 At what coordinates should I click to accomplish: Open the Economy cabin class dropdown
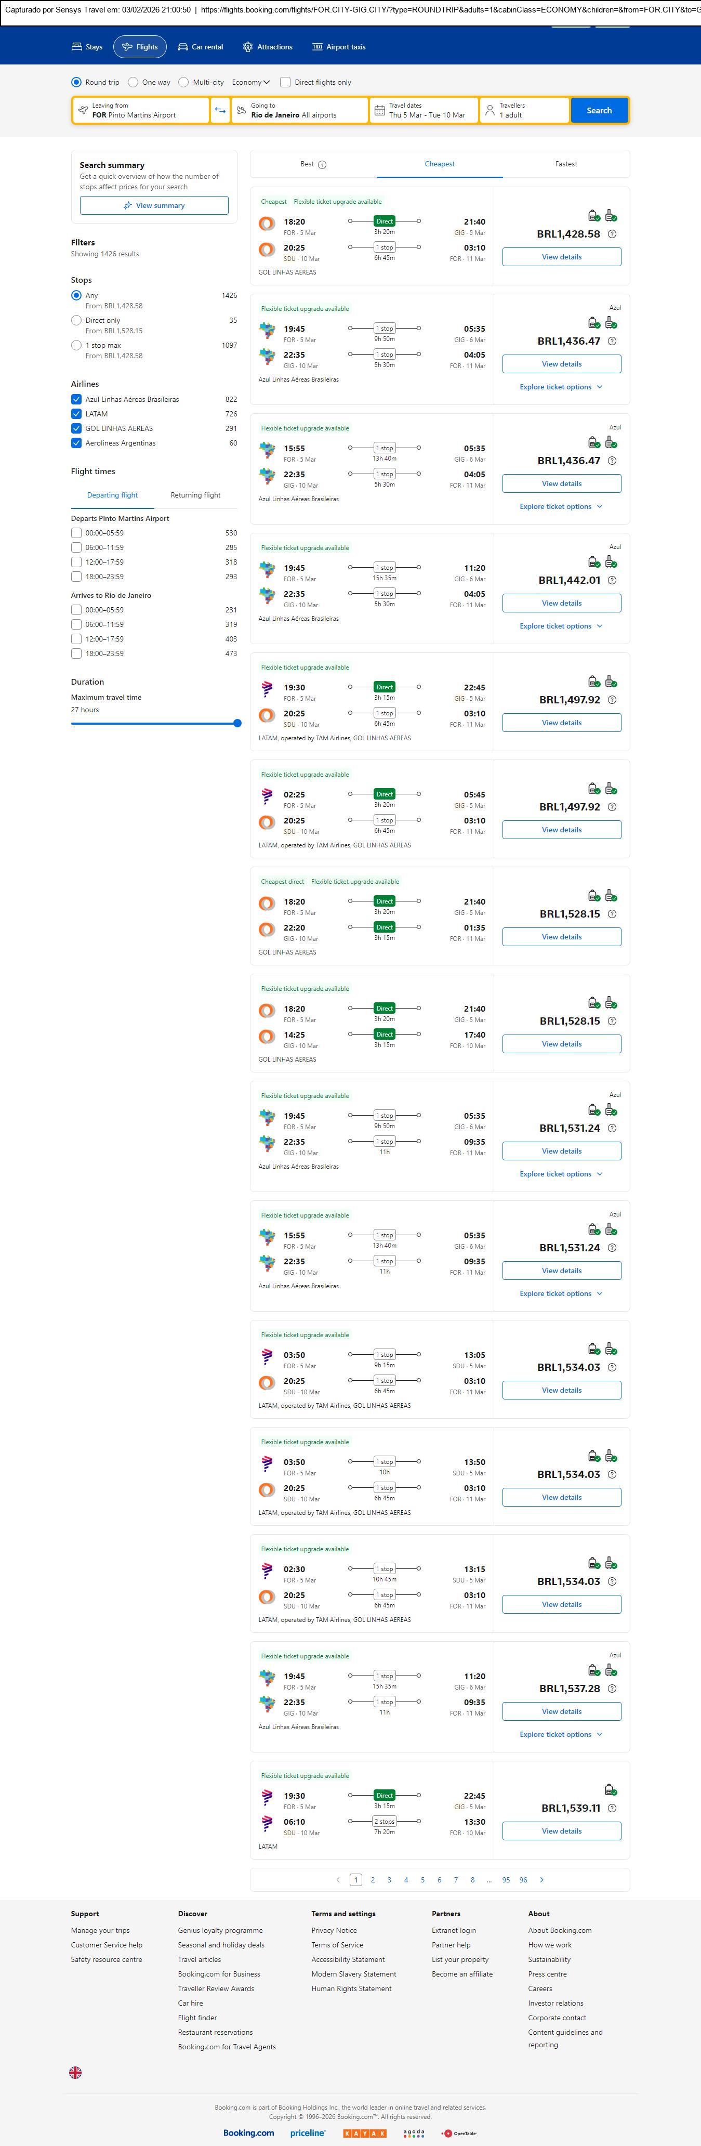pos(250,83)
